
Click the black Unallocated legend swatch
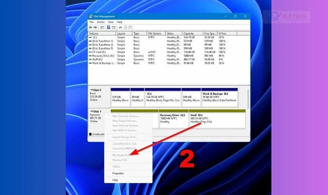pos(90,134)
